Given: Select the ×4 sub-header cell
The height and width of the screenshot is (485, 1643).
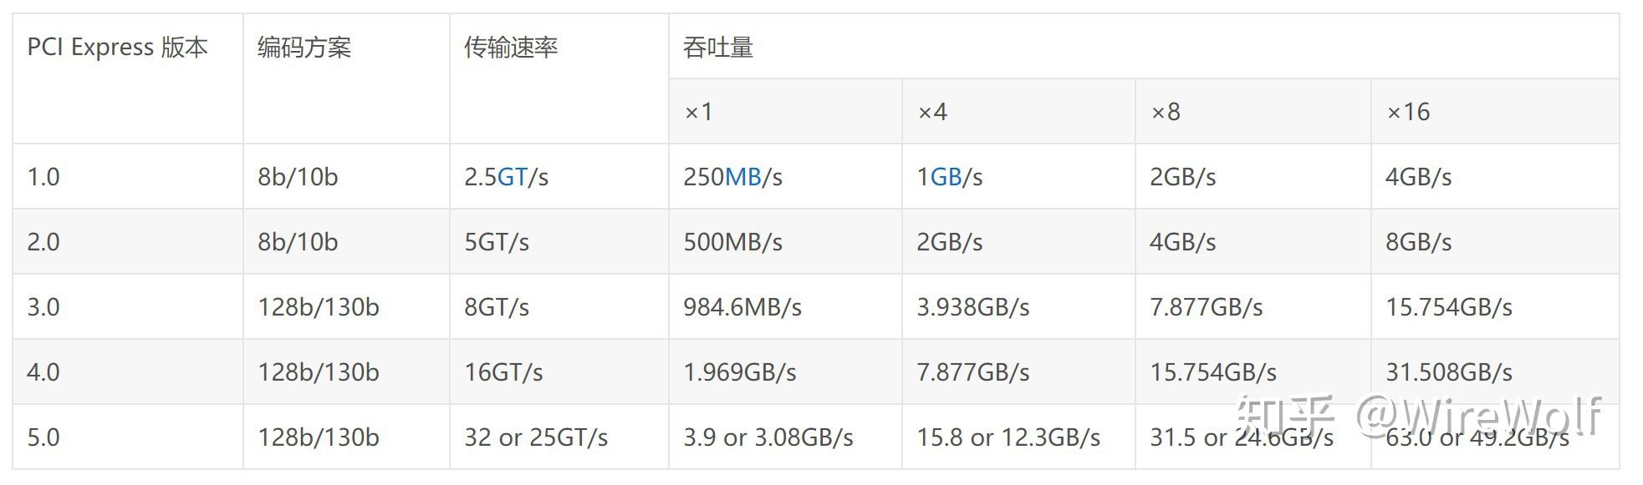Looking at the screenshot, I should 932,112.
